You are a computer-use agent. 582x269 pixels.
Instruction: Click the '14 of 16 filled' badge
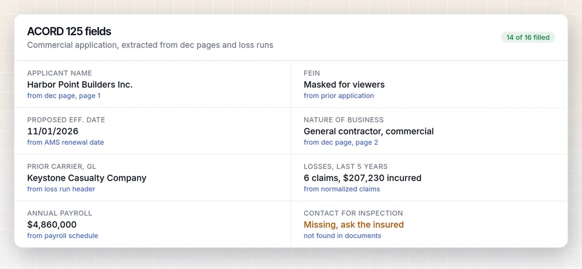[528, 38]
